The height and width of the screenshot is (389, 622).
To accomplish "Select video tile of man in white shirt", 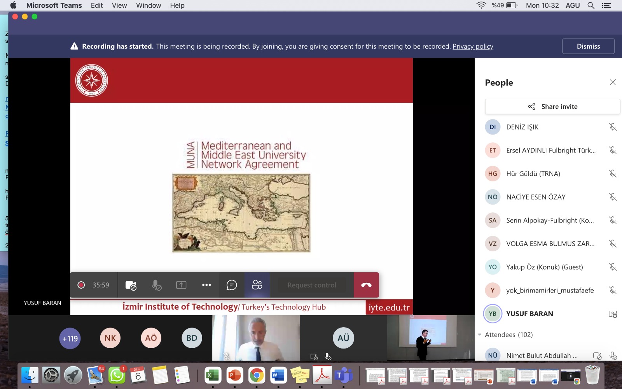I will coord(256,338).
